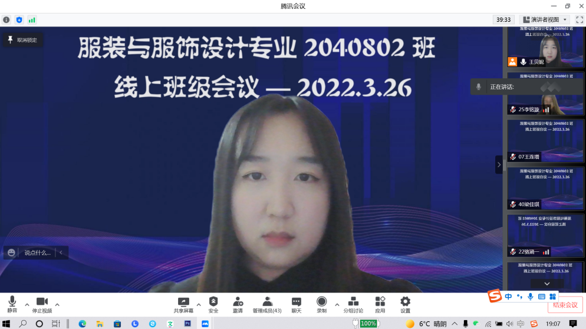Image resolution: width=586 pixels, height=329 pixels.
Task: Stop video with 停止视频
Action: [x=42, y=304]
